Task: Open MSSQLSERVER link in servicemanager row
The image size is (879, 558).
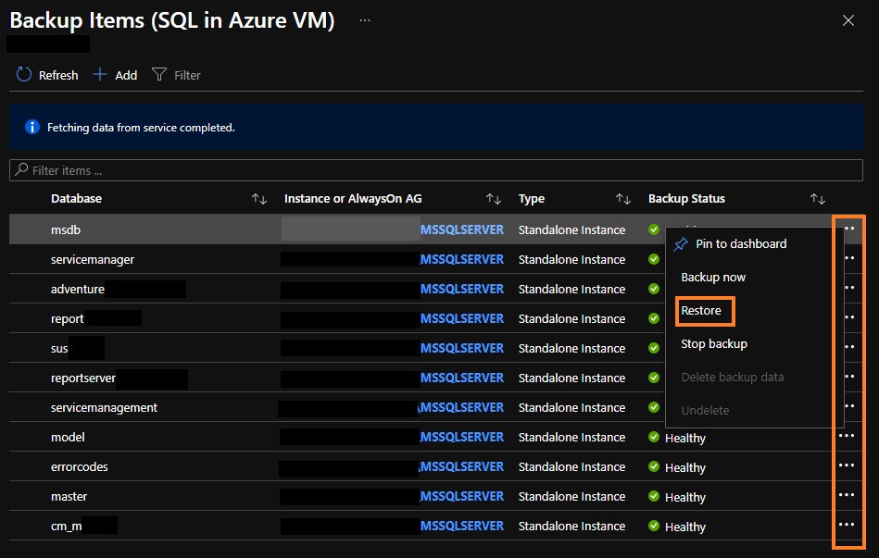Action: (462, 259)
